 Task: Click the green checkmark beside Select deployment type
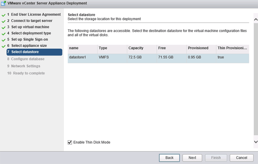click(4, 34)
